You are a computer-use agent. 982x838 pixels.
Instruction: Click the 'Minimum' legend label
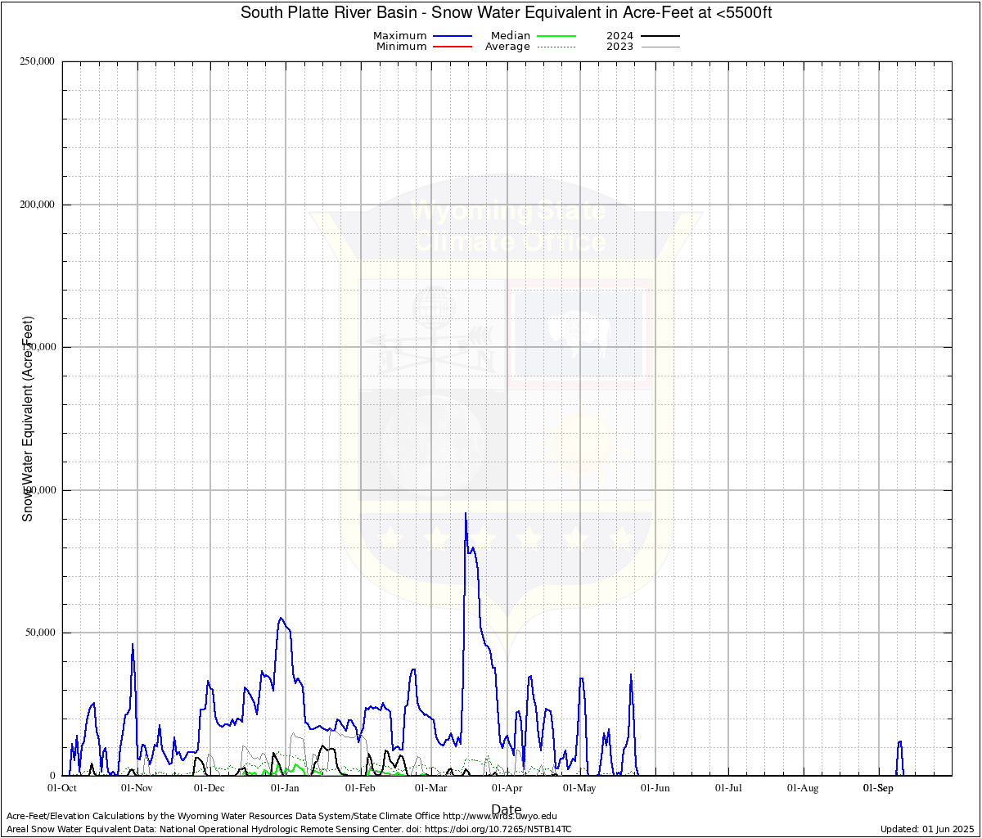(x=402, y=47)
